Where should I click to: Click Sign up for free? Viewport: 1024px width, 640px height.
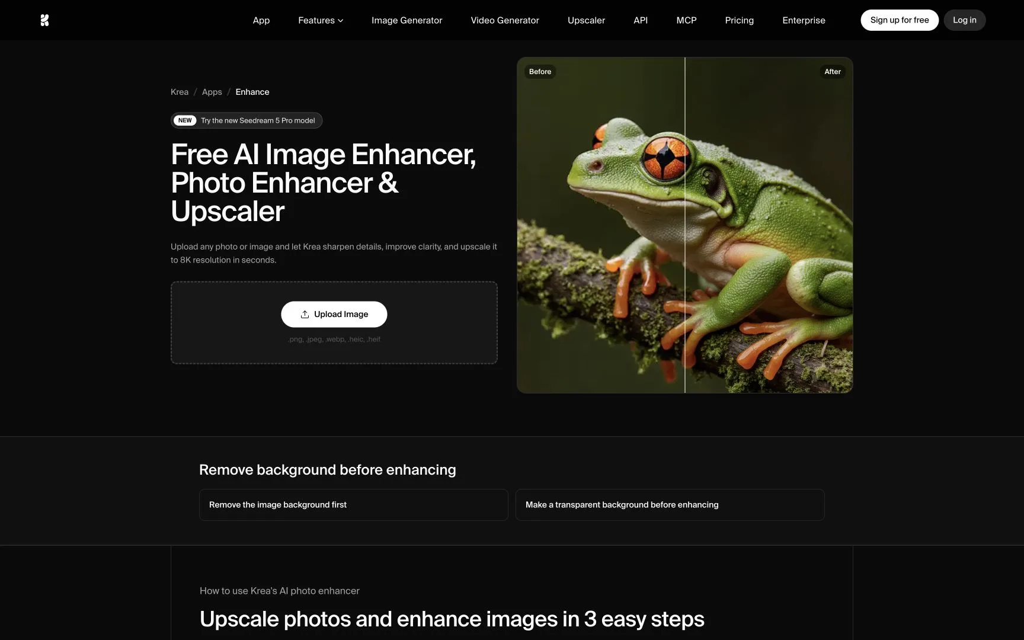tap(900, 20)
